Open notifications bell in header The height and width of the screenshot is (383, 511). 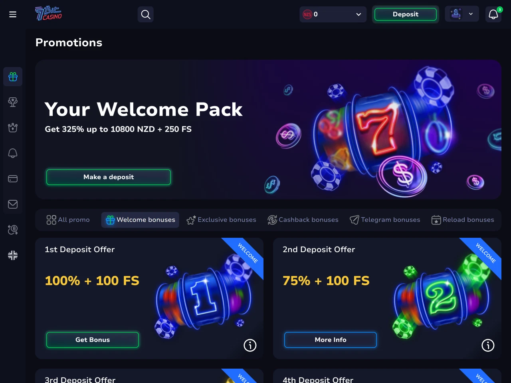coord(493,14)
